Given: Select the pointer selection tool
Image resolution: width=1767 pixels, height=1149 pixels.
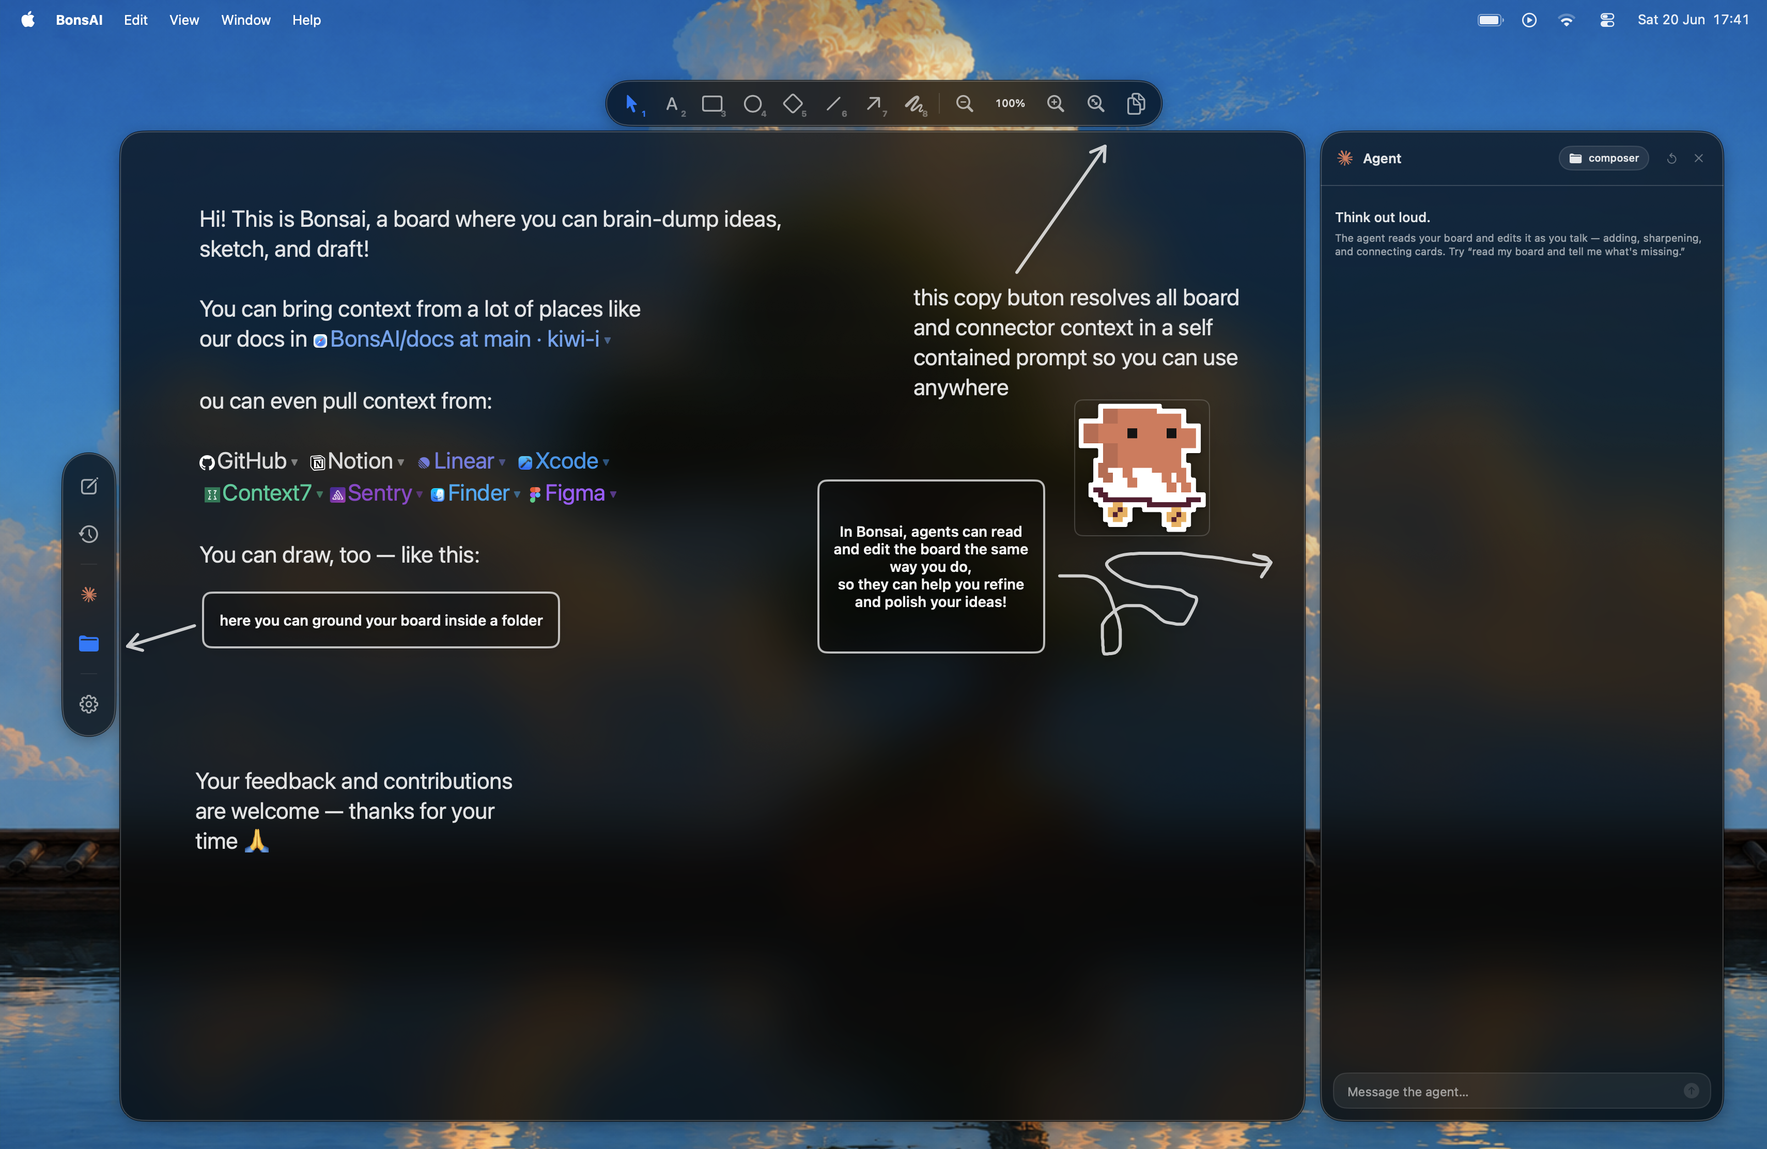Looking at the screenshot, I should pyautogui.click(x=631, y=104).
